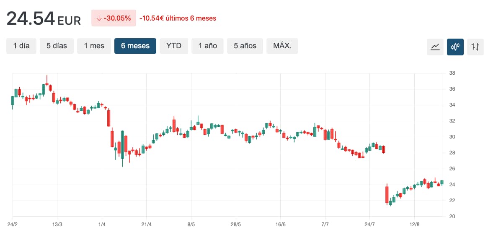Click the -30.05% change badge
Image resolution: width=488 pixels, height=235 pixels.
pos(114,18)
